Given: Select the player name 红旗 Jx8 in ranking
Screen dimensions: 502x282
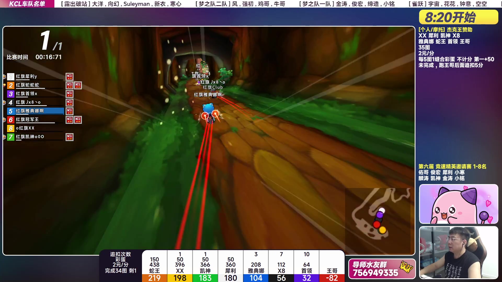Looking at the screenshot, I should pyautogui.click(x=28, y=102).
